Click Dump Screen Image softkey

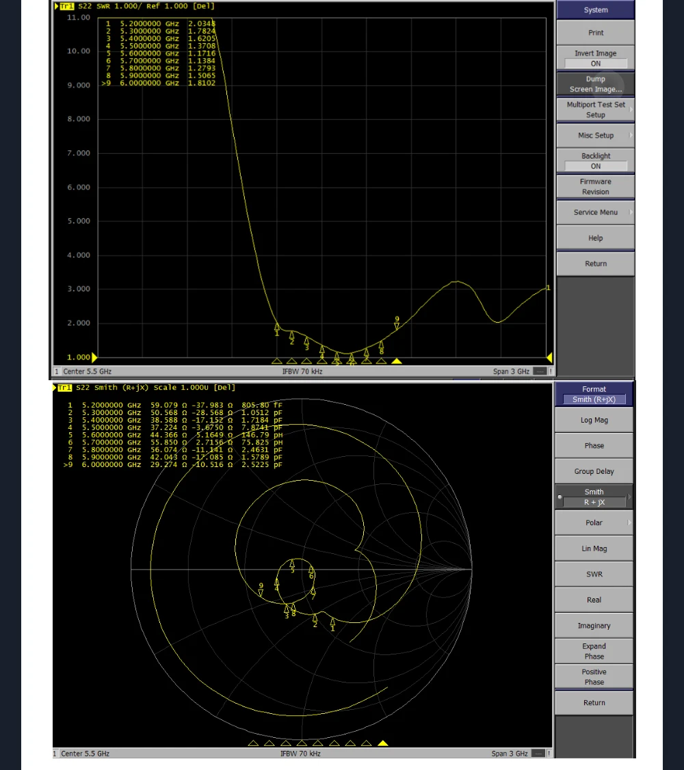(596, 84)
